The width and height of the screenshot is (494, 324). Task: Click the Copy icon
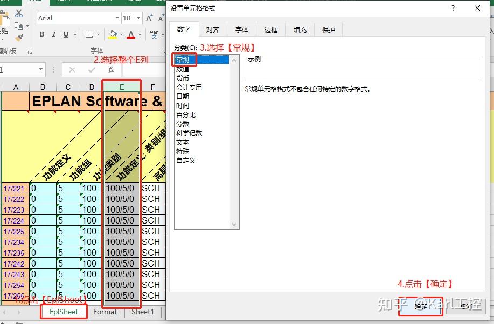18,25
